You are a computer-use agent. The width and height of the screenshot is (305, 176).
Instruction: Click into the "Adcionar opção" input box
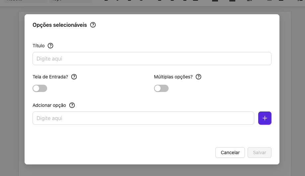pos(143,118)
